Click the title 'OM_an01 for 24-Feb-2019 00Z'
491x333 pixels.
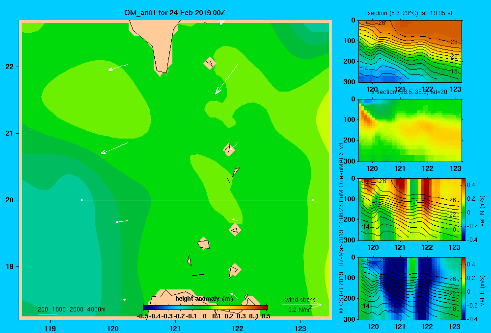click(x=175, y=13)
